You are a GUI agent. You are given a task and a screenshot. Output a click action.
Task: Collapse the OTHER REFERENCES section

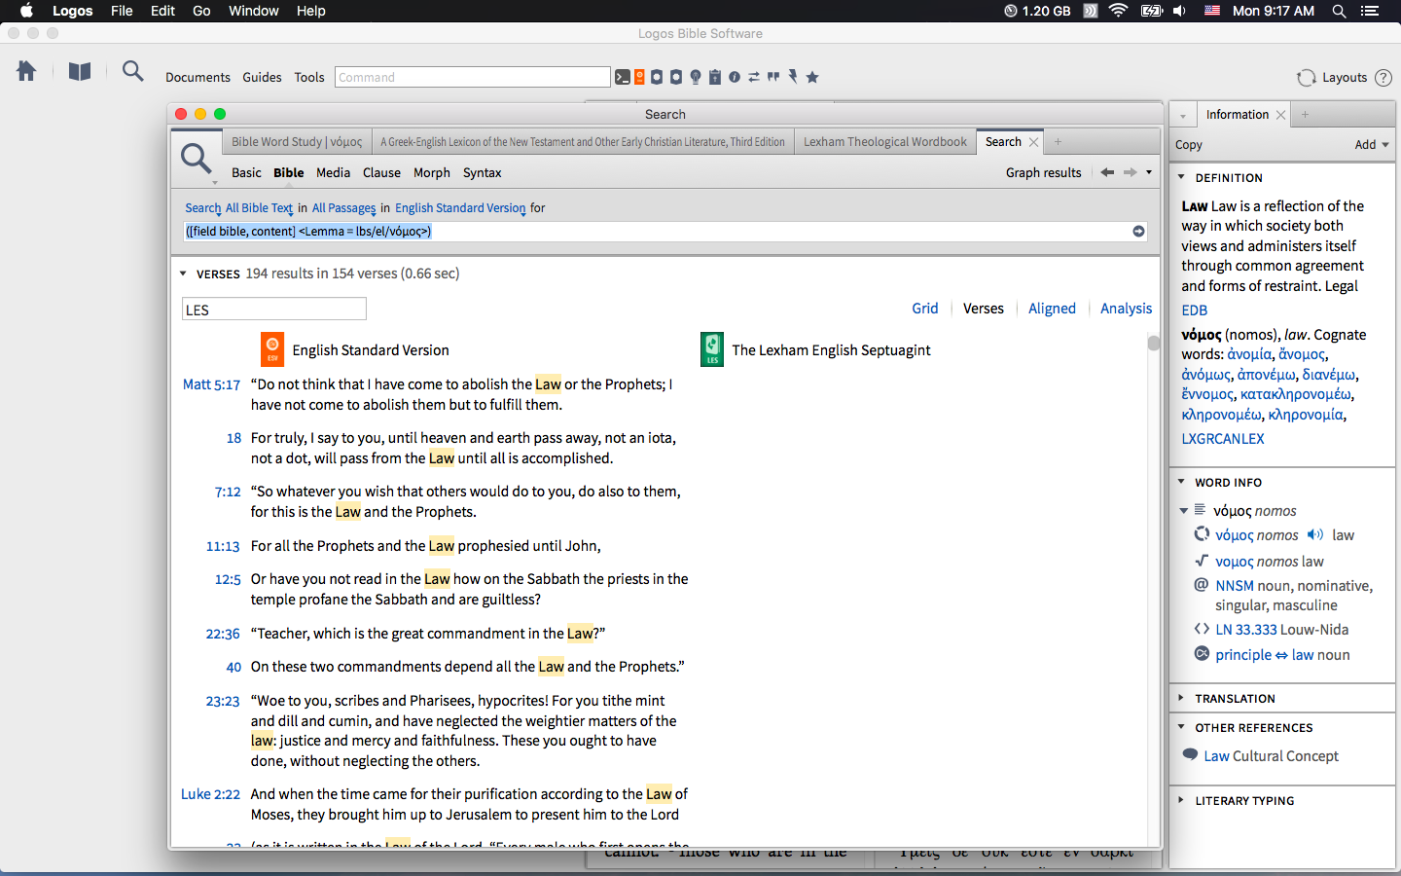tap(1181, 727)
